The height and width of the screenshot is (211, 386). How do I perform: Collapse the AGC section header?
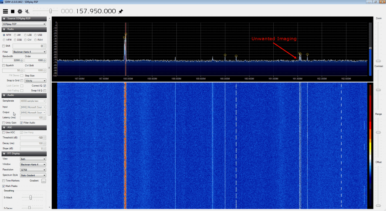click(4, 127)
